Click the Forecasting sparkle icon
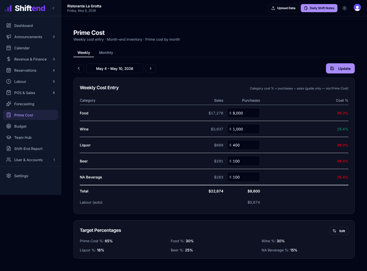Screen dimensions: 367x271 pyautogui.click(x=9, y=104)
